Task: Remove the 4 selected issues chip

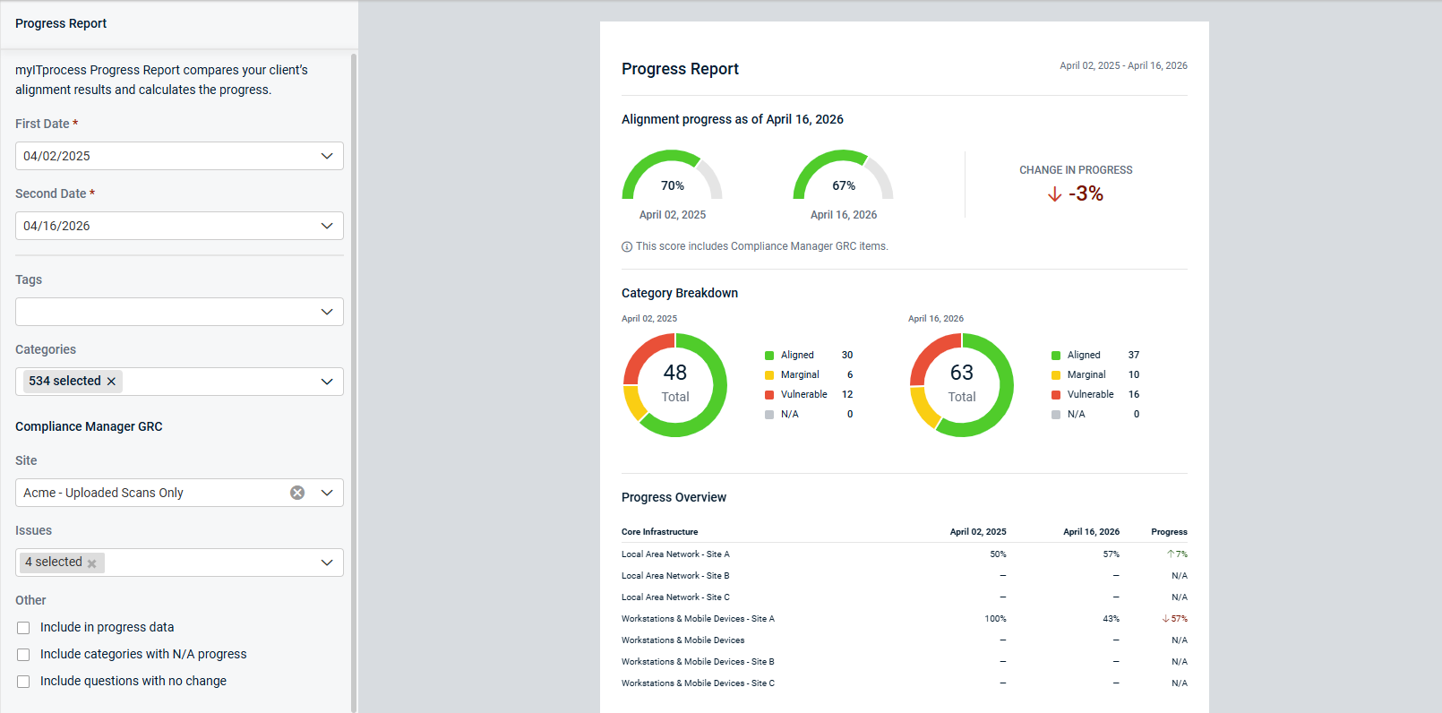Action: coord(91,563)
